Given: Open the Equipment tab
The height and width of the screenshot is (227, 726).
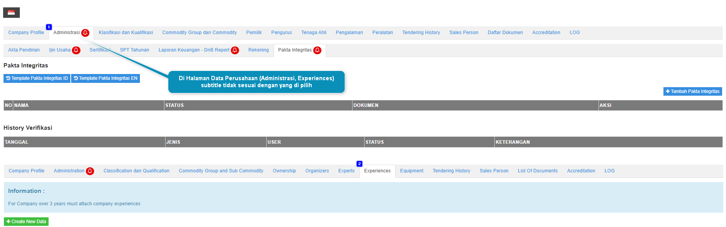Looking at the screenshot, I should pyautogui.click(x=412, y=171).
